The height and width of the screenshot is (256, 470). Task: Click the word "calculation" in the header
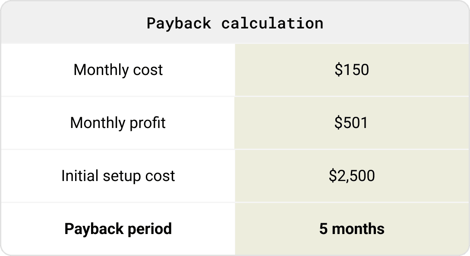coord(272,23)
